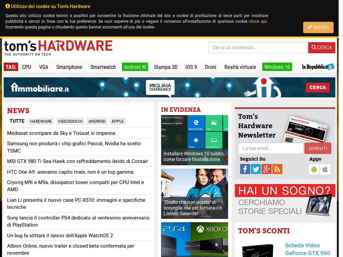Open 'Mediaset scompare da Sky' news article
The image size is (343, 257).
[x=61, y=133]
